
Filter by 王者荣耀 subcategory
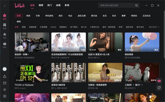coord(43,27)
